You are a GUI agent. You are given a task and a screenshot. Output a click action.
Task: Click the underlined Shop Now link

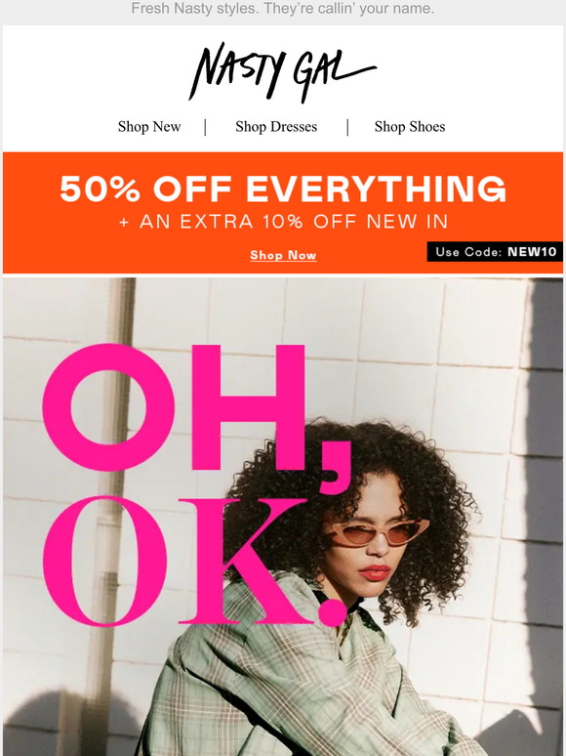[283, 255]
